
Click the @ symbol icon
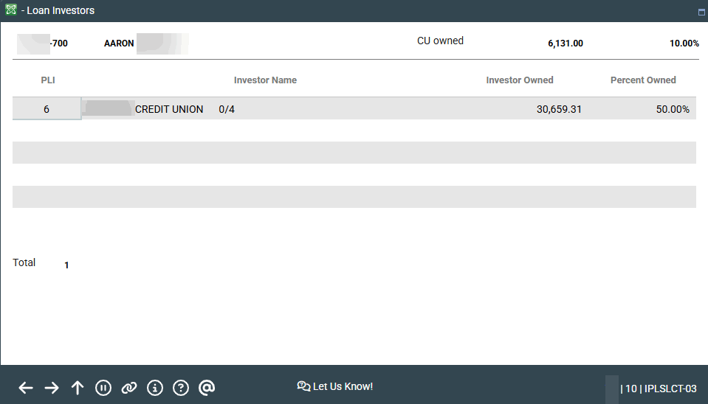207,388
